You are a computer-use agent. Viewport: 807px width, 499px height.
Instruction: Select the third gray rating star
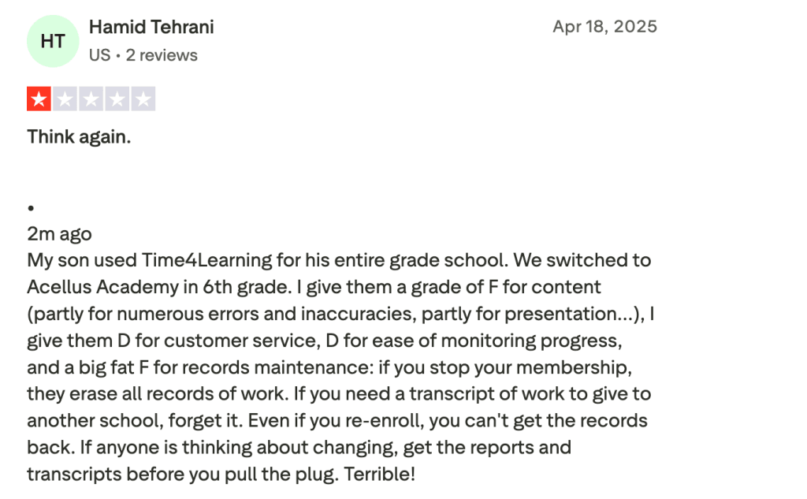[91, 99]
